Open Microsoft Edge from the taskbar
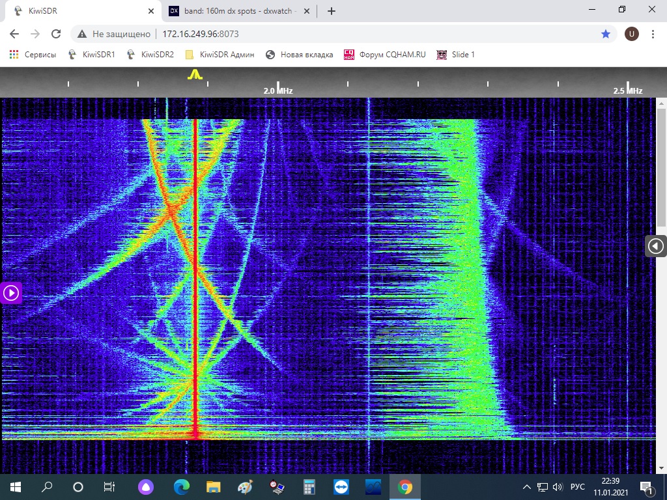Image resolution: width=667 pixels, height=500 pixels. (181, 487)
